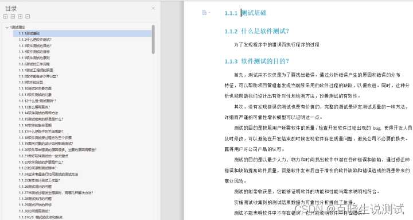The image size is (413, 220).
Task: Go to outline entry 1.1.29 测试评估的目标
Action: tap(36, 204)
